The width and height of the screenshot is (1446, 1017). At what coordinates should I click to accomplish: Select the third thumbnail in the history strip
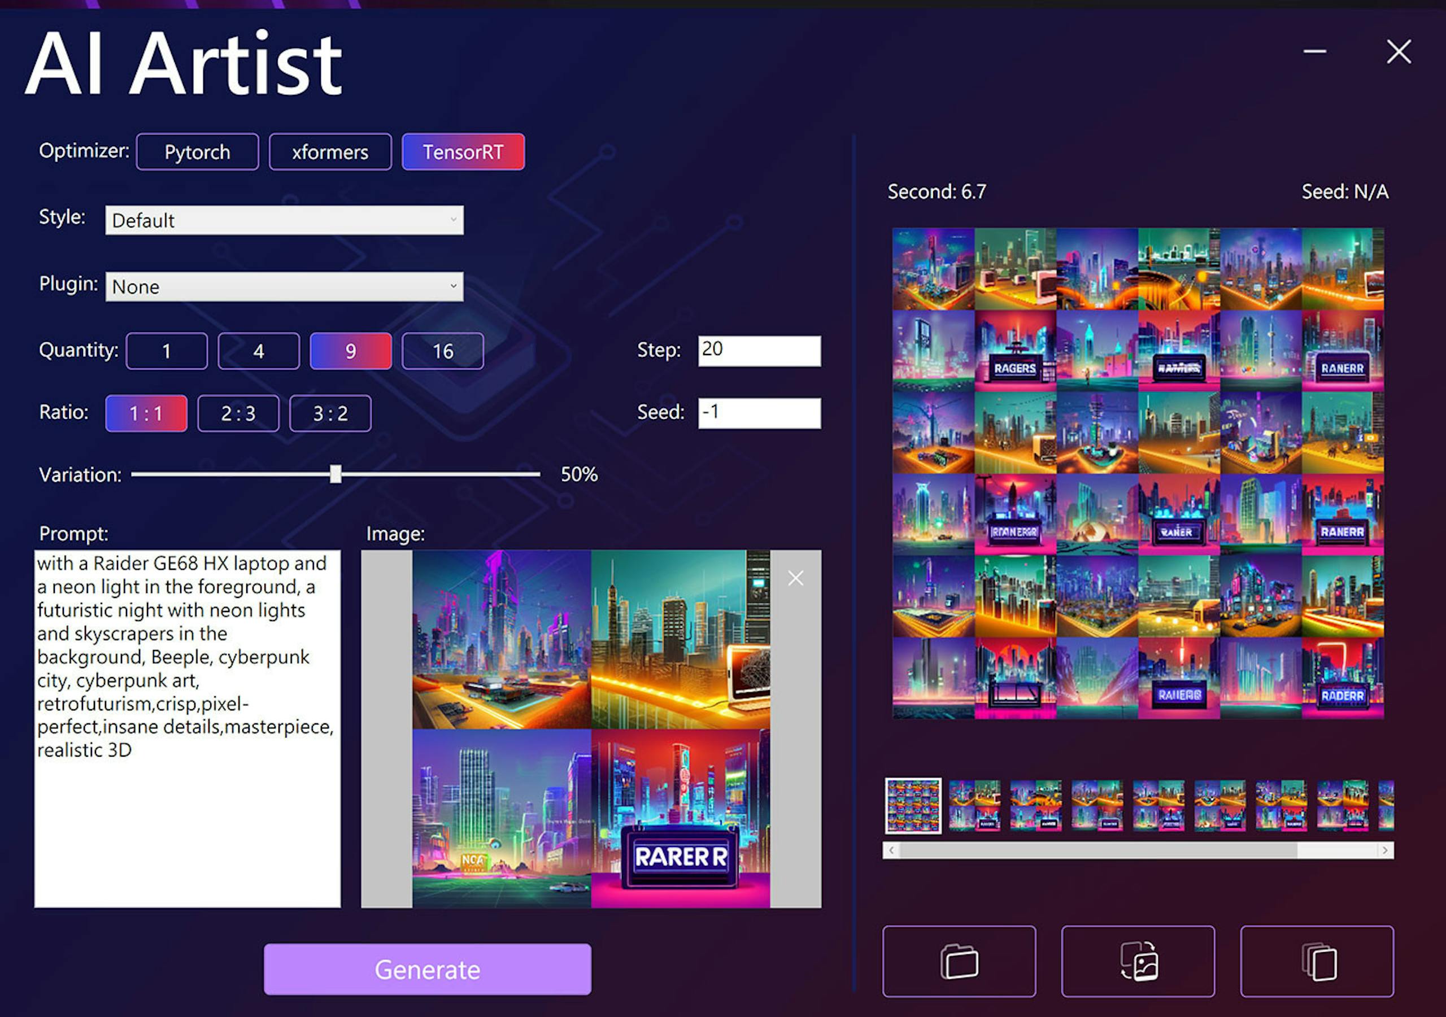[1036, 806]
